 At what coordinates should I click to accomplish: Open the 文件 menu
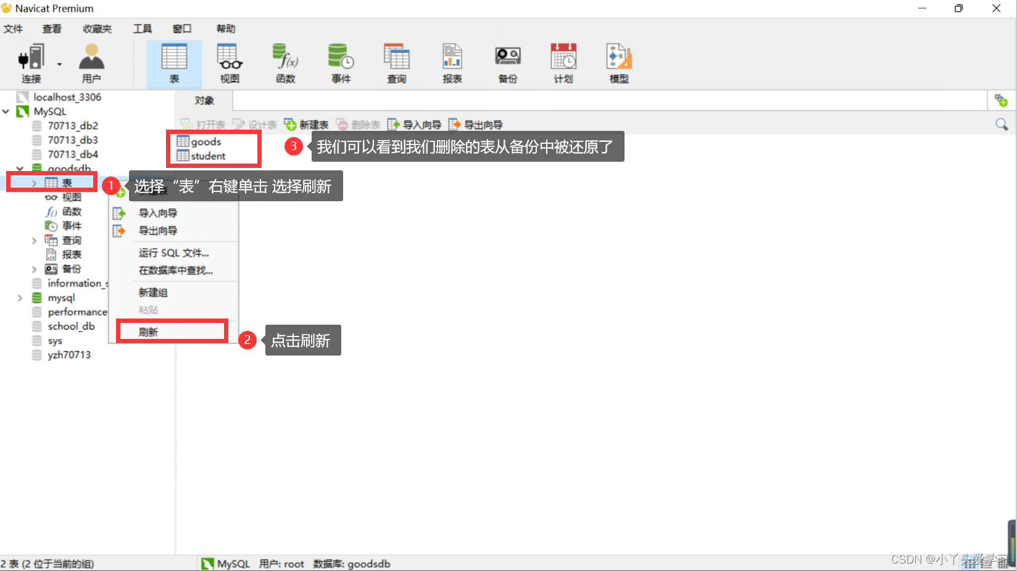tap(13, 28)
